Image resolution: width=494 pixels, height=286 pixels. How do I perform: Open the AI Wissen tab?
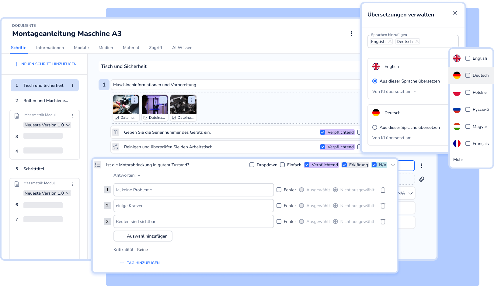tap(182, 48)
